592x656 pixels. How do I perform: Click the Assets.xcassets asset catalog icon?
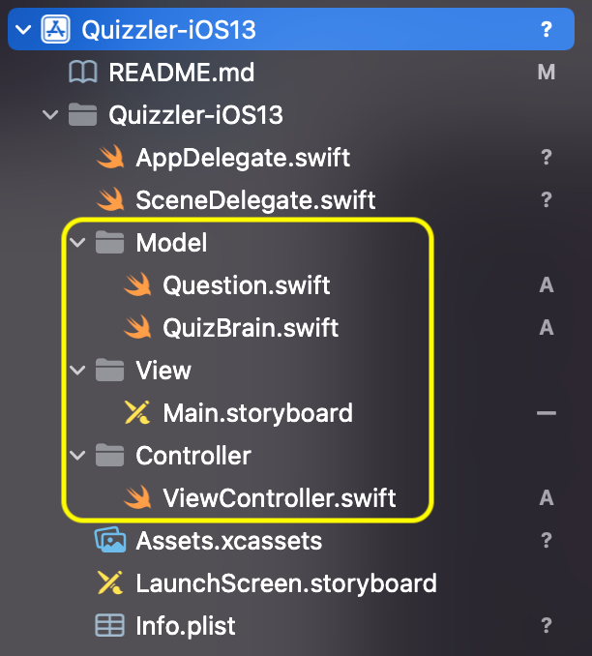(110, 541)
